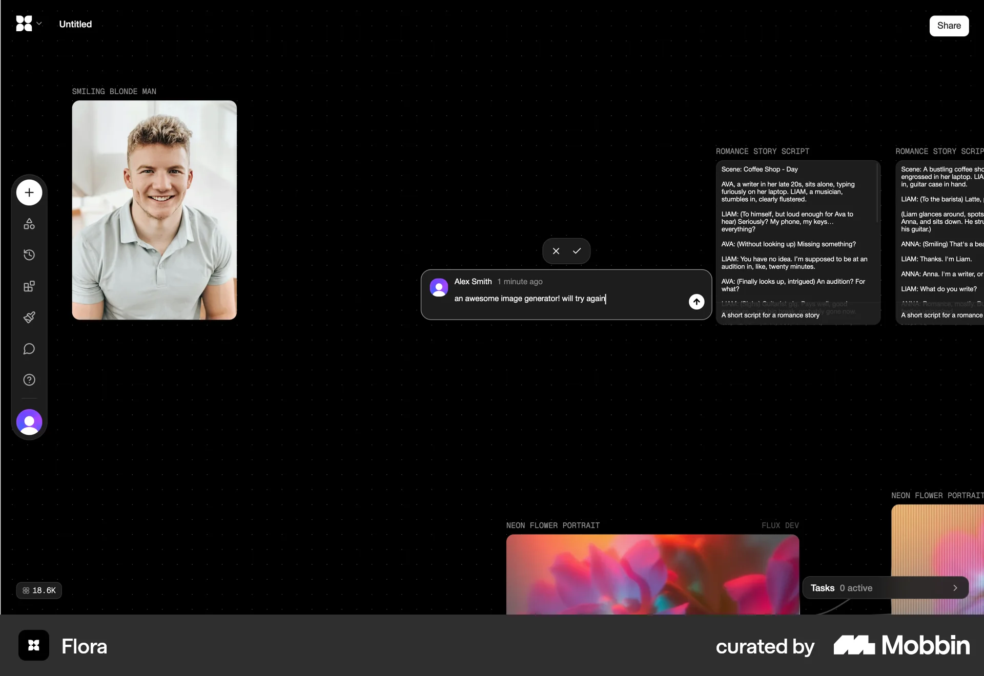Click the Share button

pyautogui.click(x=949, y=26)
